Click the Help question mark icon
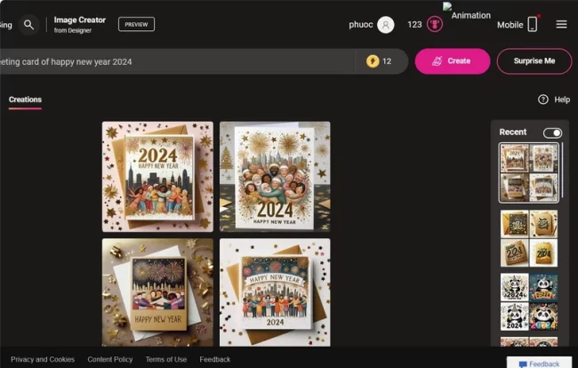Image resolution: width=578 pixels, height=368 pixels. point(543,100)
